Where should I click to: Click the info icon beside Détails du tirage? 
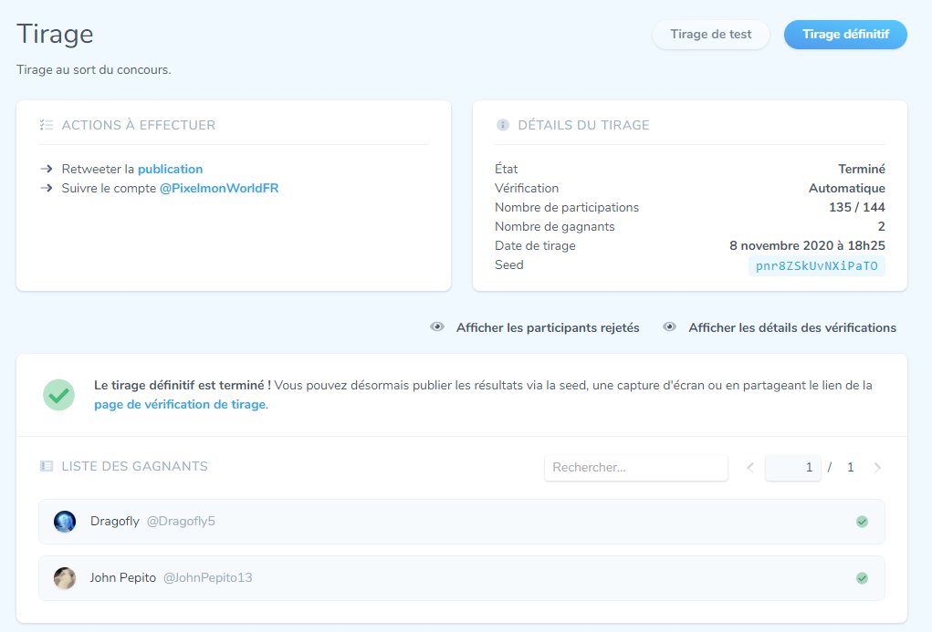(503, 125)
